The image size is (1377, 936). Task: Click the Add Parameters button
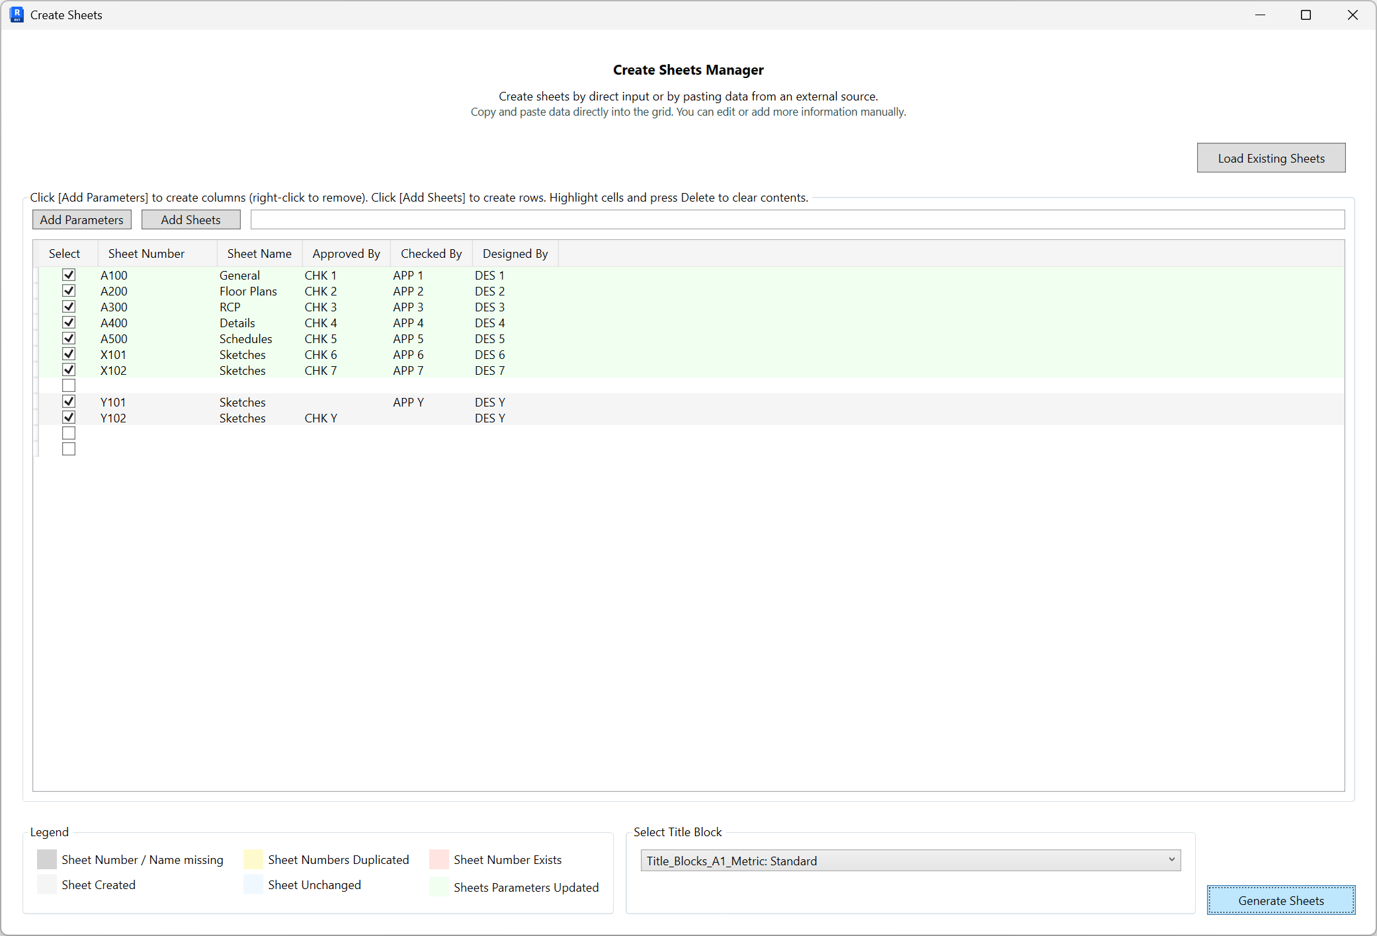coord(81,219)
